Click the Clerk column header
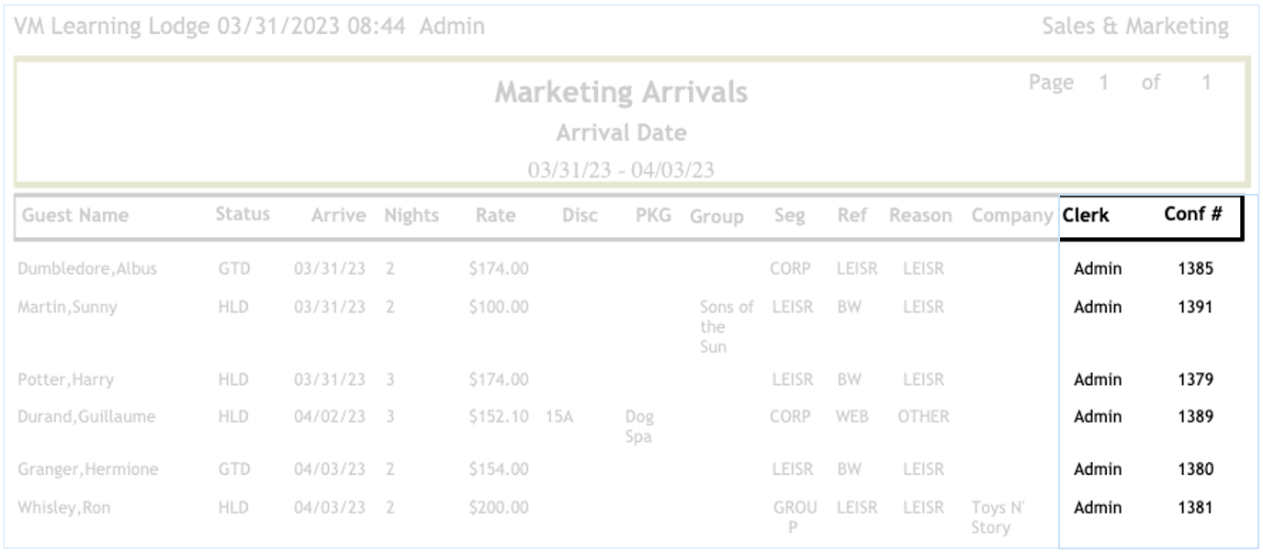This screenshot has width=1263, height=553. pyautogui.click(x=1086, y=216)
